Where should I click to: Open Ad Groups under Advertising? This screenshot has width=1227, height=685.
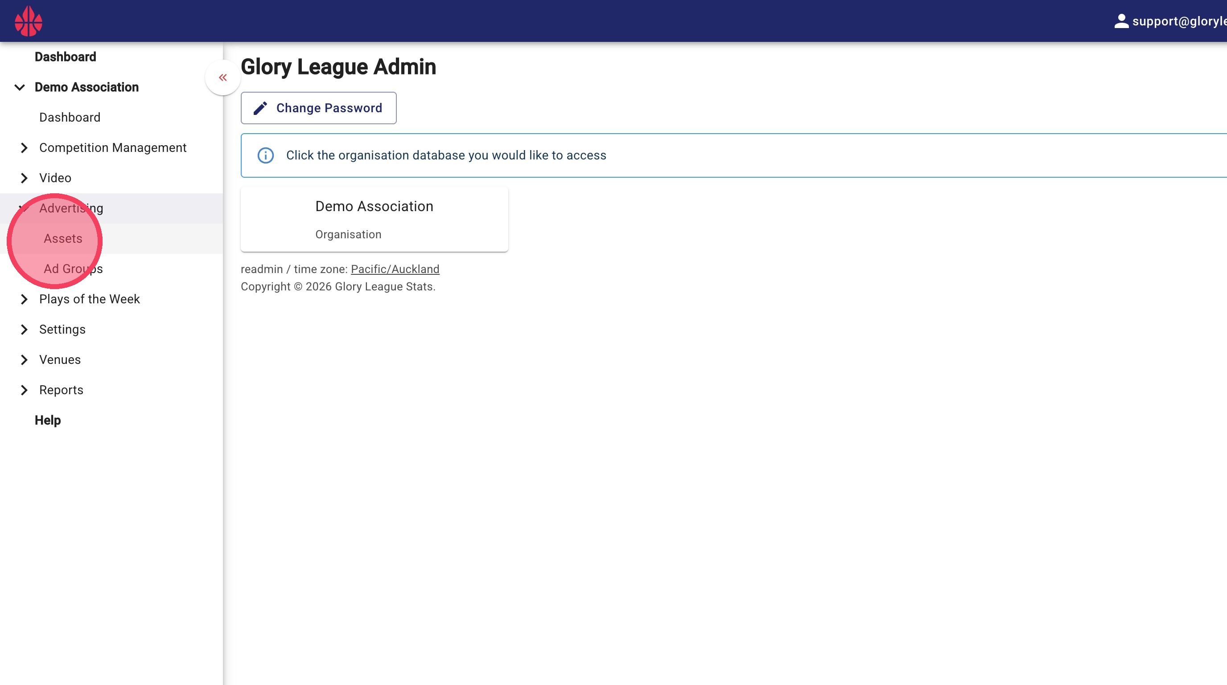(74, 269)
